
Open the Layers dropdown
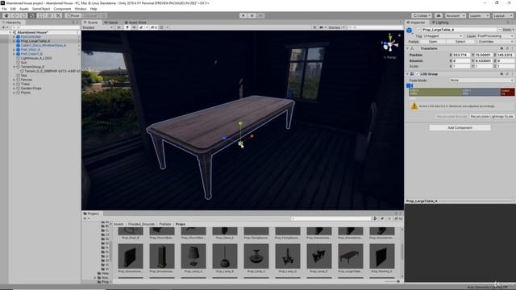tap(479, 15)
